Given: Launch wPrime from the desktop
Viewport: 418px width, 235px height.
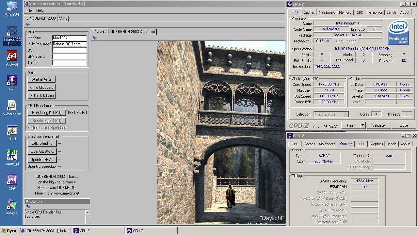Looking at the screenshot, I should [x=12, y=207].
